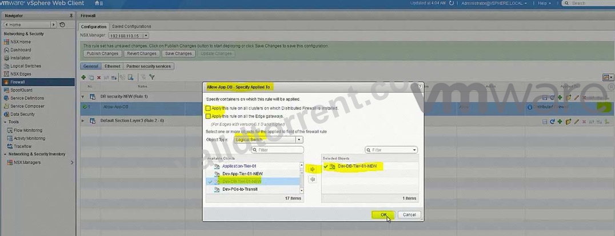
Task: Click the refresh icon in Default Section Layer3 row
Action: click(552, 122)
